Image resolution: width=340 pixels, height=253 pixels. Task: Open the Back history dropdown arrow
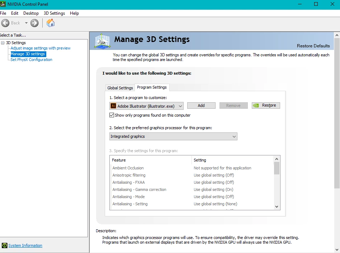[x=26, y=23]
